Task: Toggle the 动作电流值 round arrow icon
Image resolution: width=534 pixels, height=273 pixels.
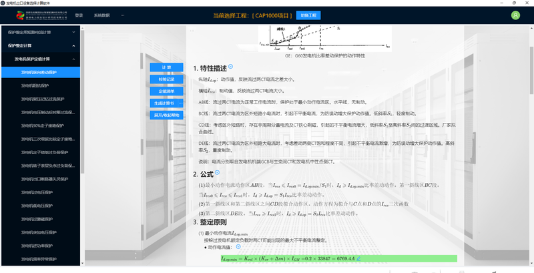Action: (238, 247)
